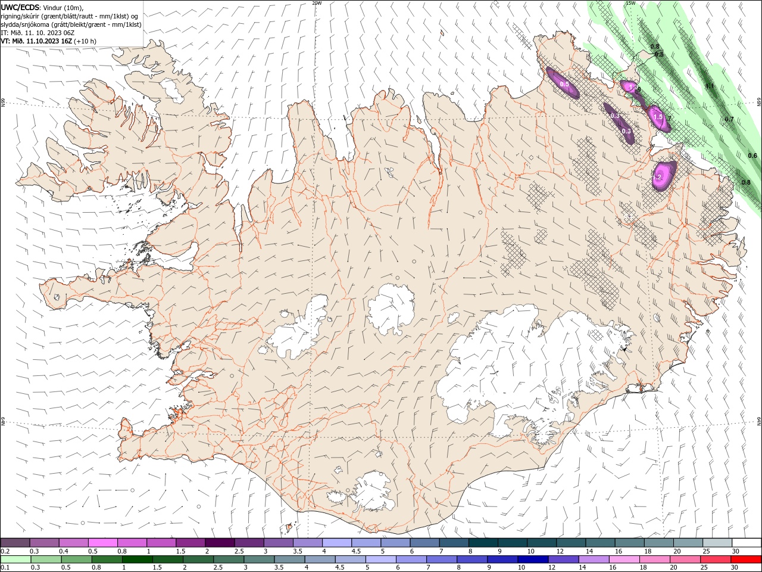This screenshot has height=572, width=762.
Task: Click the 0.5 snowfall value on the map
Action: pyautogui.click(x=565, y=85)
